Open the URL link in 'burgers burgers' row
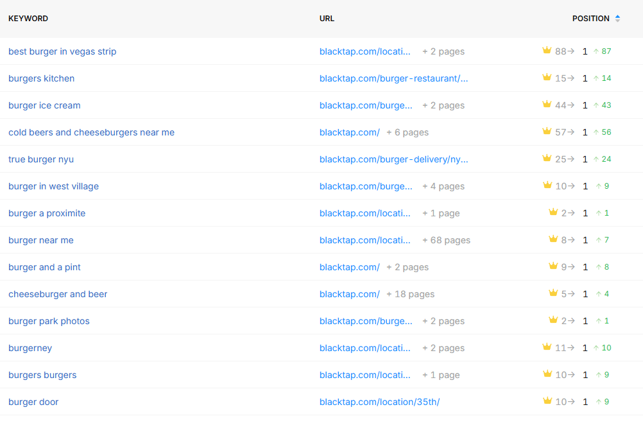Viewport: 643px width, 423px height. [365, 375]
